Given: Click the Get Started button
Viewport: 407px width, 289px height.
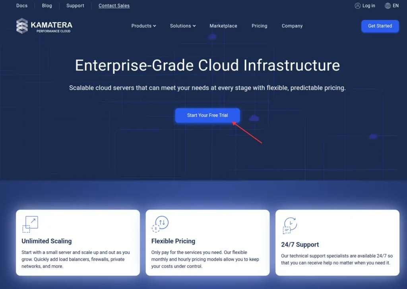Looking at the screenshot, I should pyautogui.click(x=380, y=26).
